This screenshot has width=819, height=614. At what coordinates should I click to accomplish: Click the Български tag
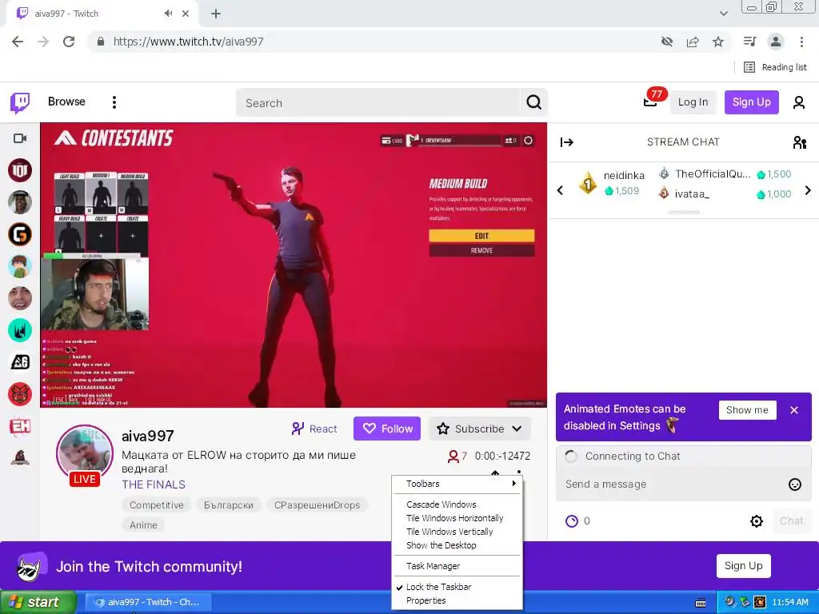(228, 505)
